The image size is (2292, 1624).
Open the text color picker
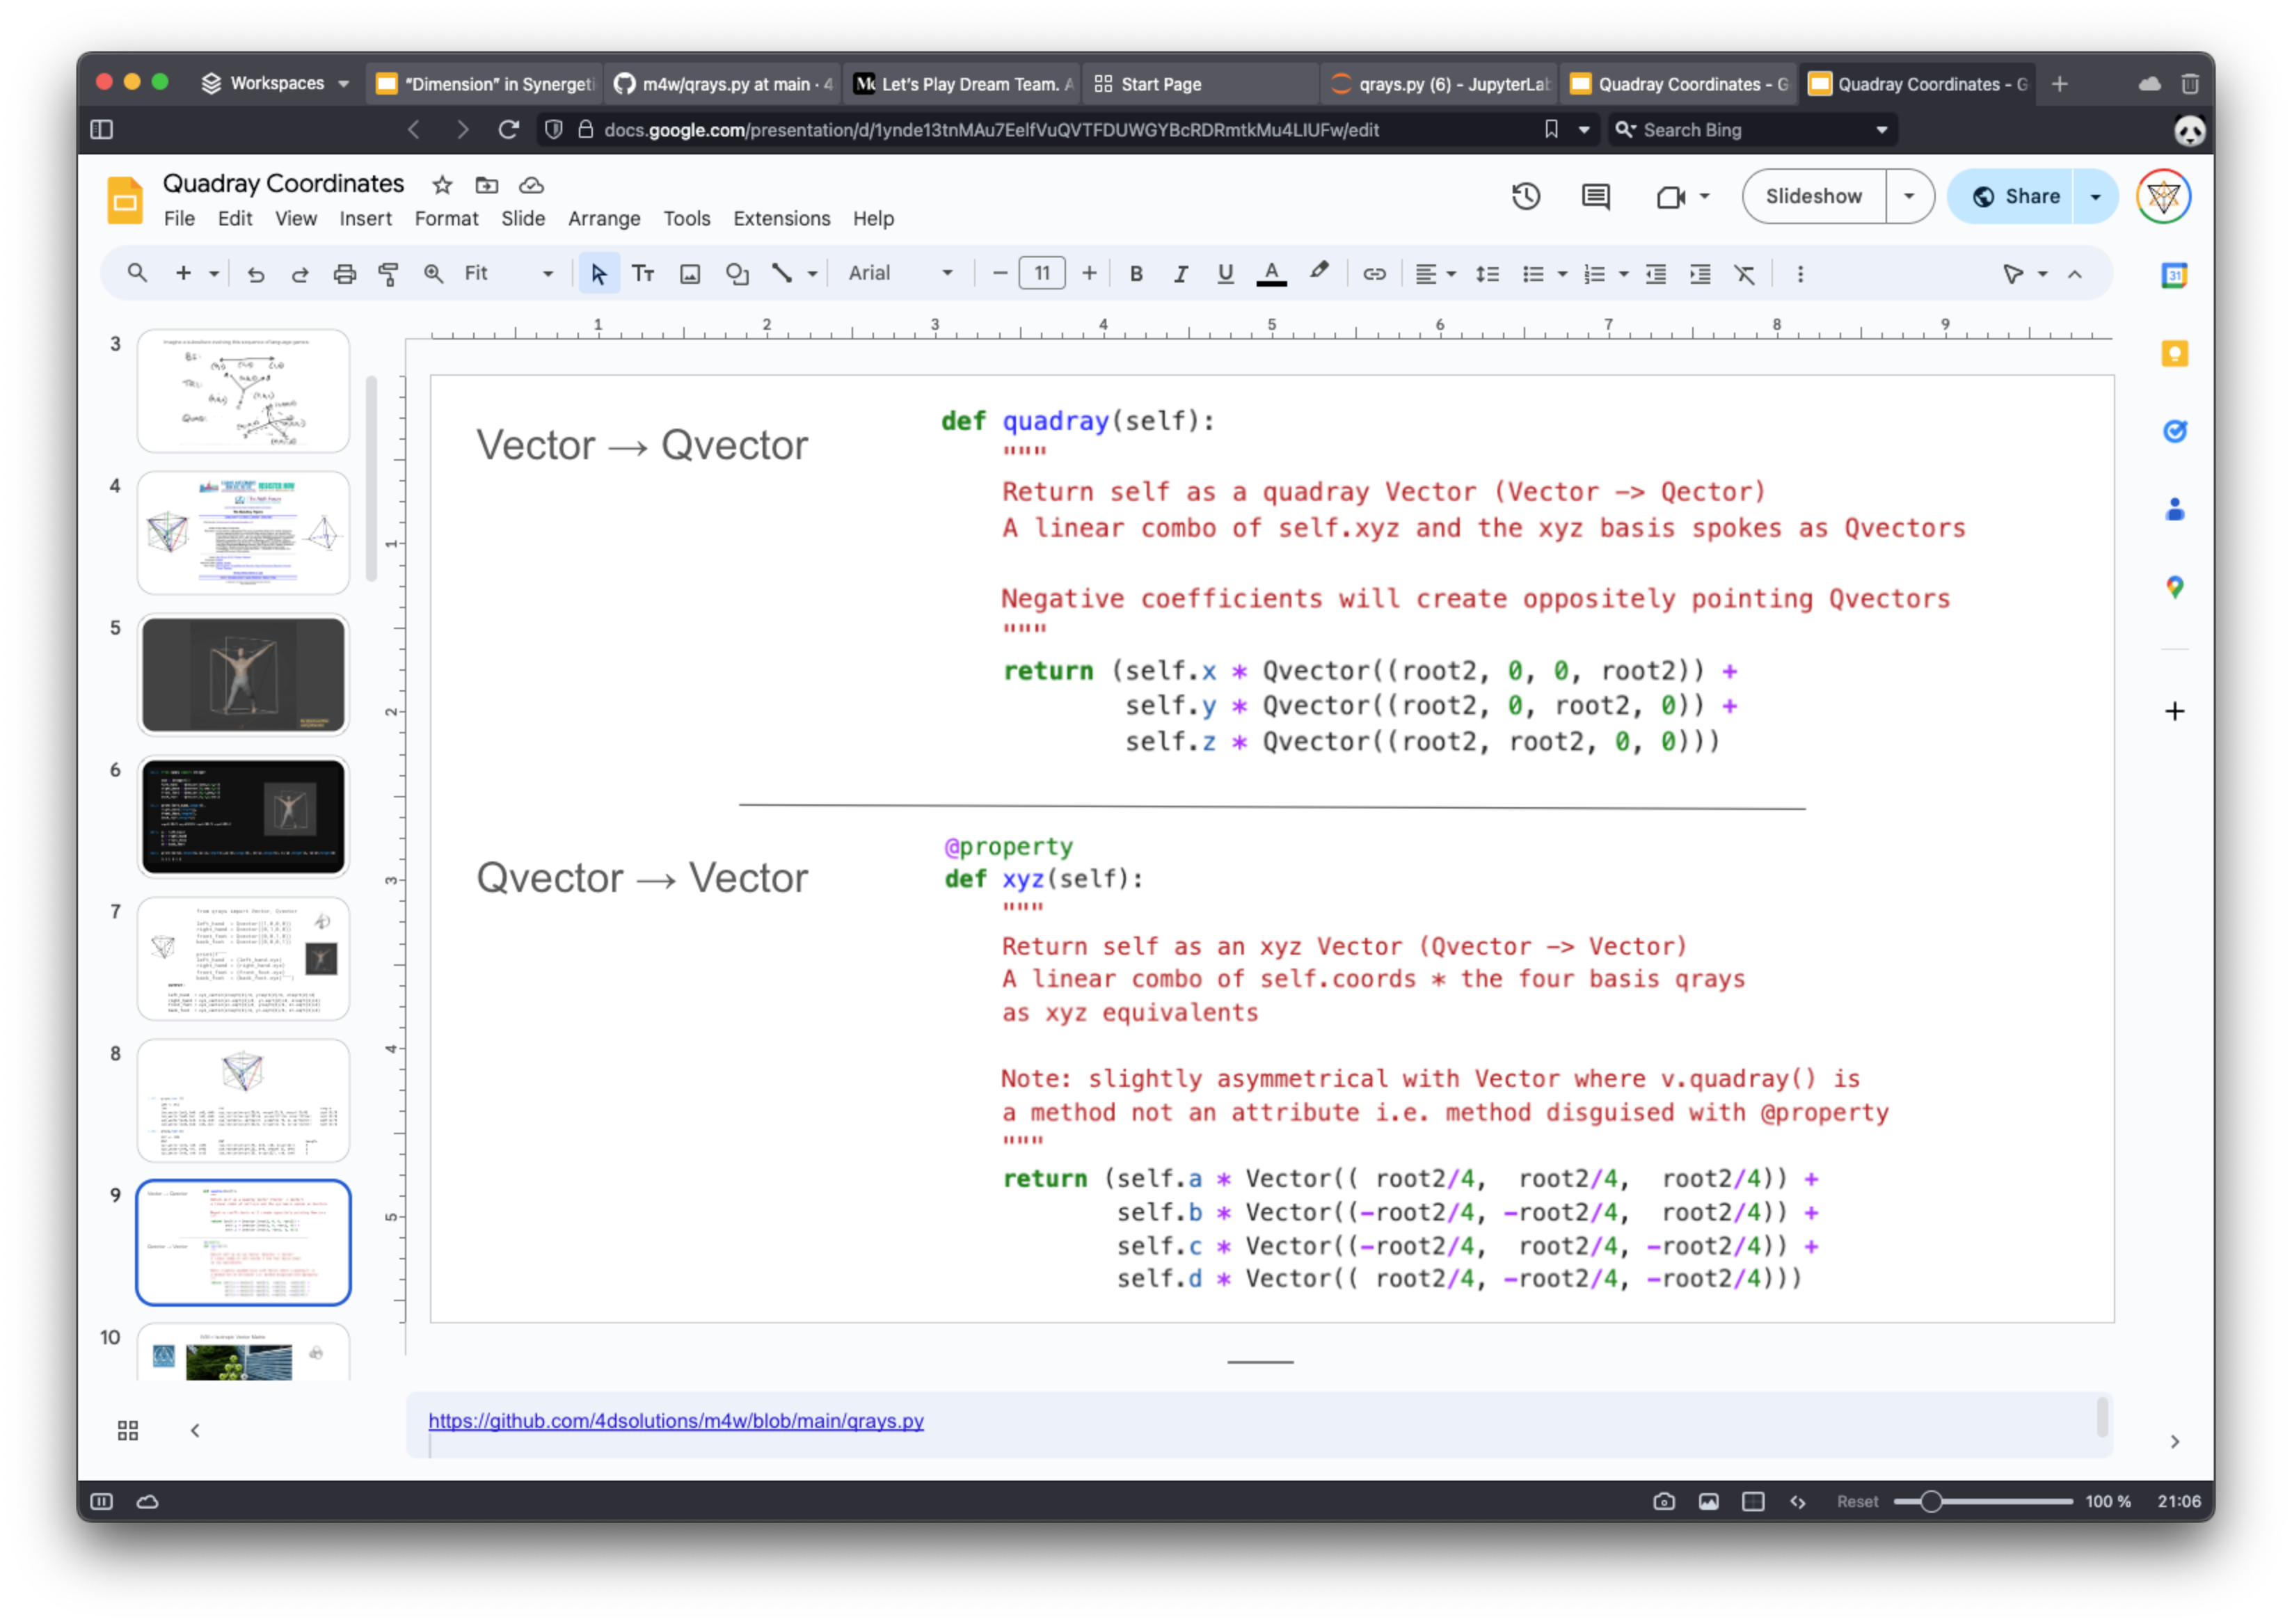1271,273
